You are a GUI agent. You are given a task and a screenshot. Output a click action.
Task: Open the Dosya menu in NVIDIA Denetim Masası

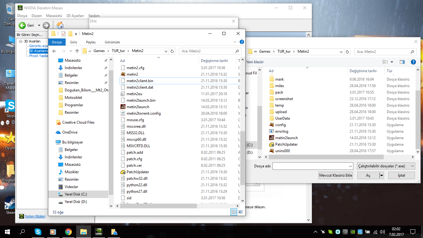(x=22, y=16)
